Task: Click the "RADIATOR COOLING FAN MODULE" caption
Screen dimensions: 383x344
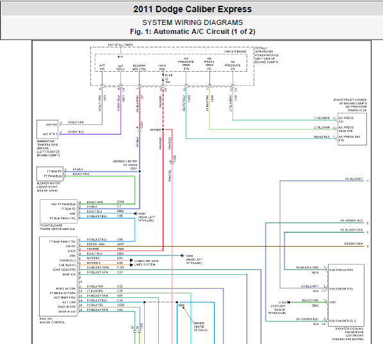Action: point(348,334)
